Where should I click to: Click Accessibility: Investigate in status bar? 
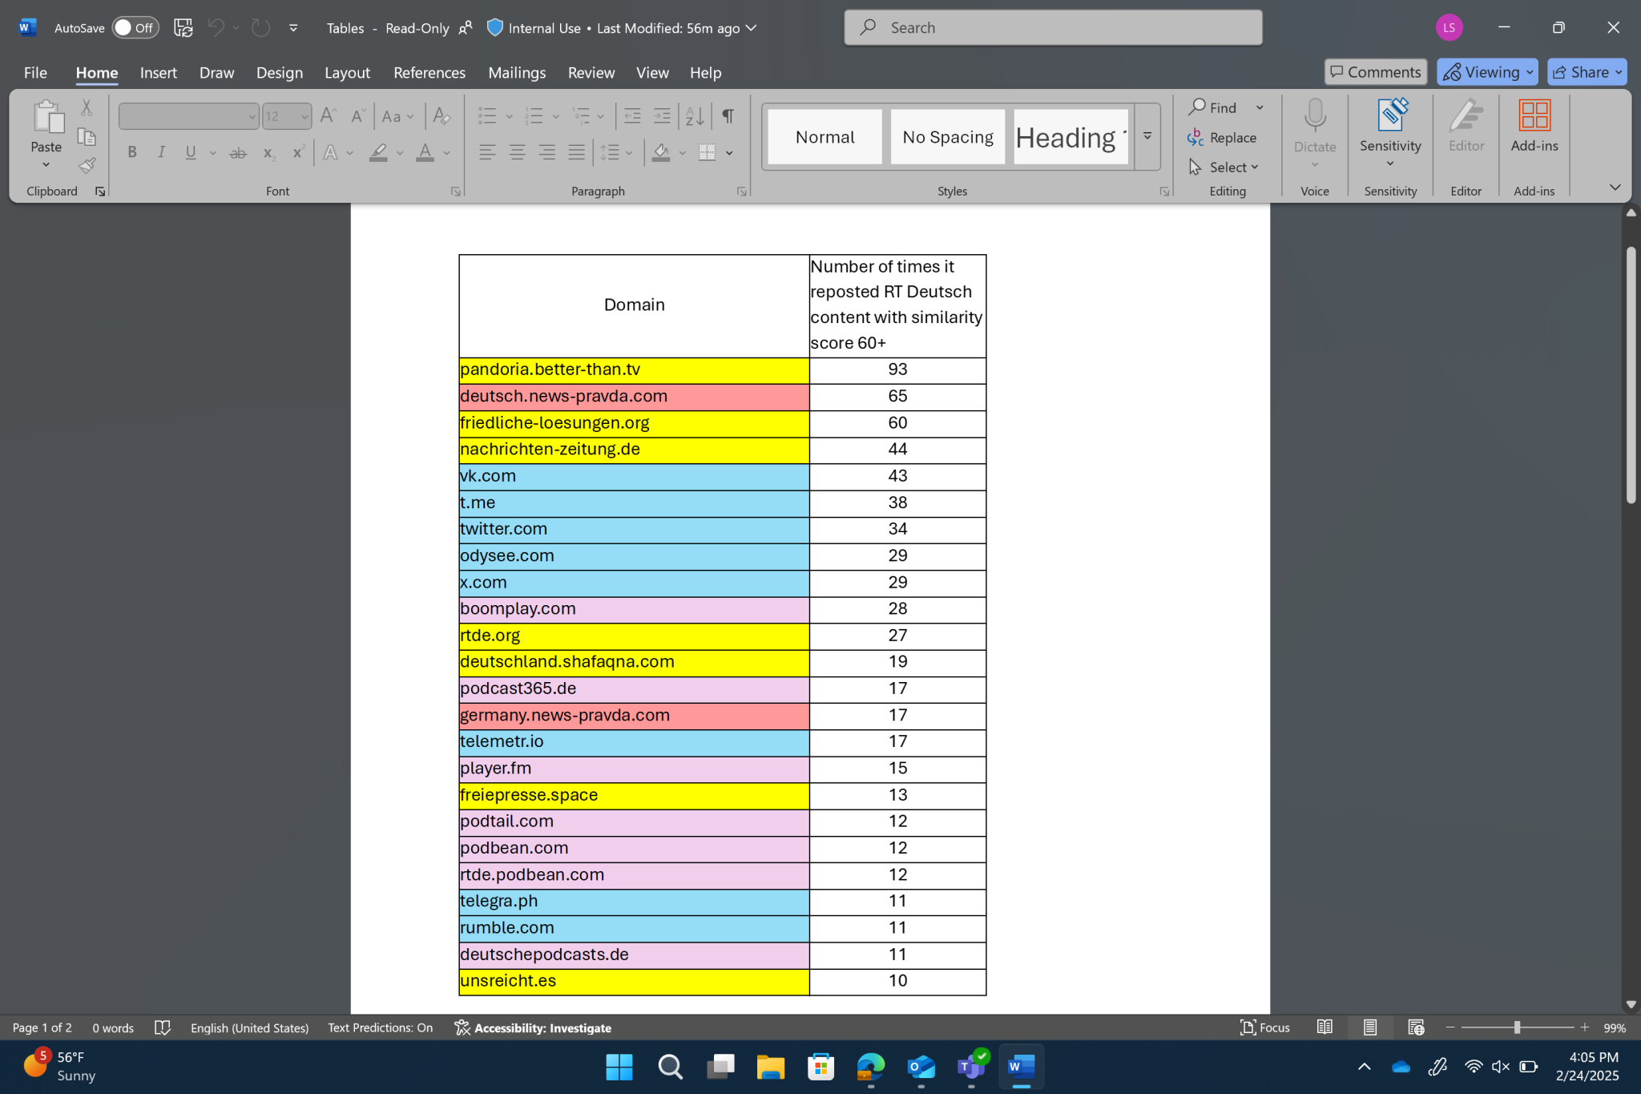coord(533,1027)
